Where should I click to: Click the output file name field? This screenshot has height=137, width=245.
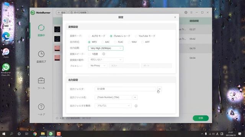tap(113, 97)
